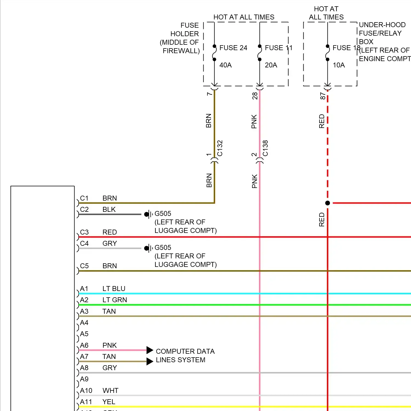The height and width of the screenshot is (411, 411).
Task: Click the arrowhead on the A7 TAN wire
Action: (x=150, y=361)
